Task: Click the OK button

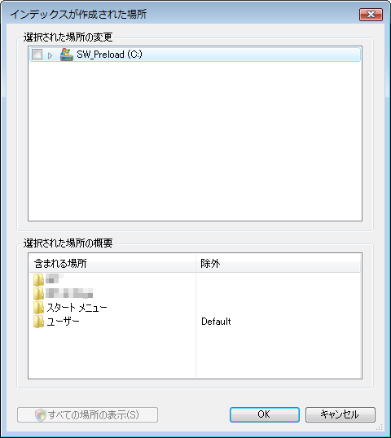Action: [x=265, y=414]
